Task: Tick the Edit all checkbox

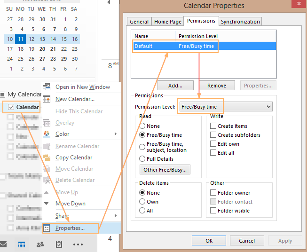Action: click(x=213, y=153)
